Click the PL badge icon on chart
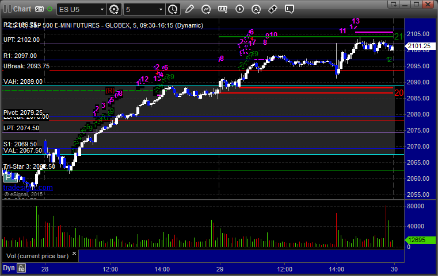The image size is (438, 276). click(11, 177)
